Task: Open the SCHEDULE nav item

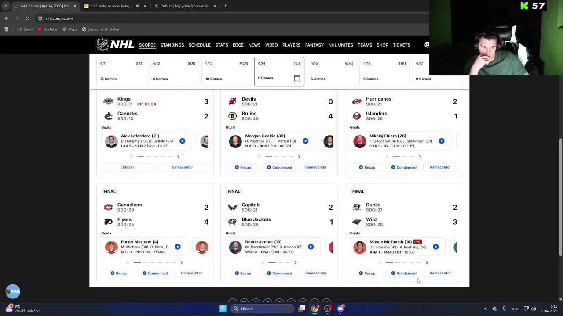Action: 199,45
